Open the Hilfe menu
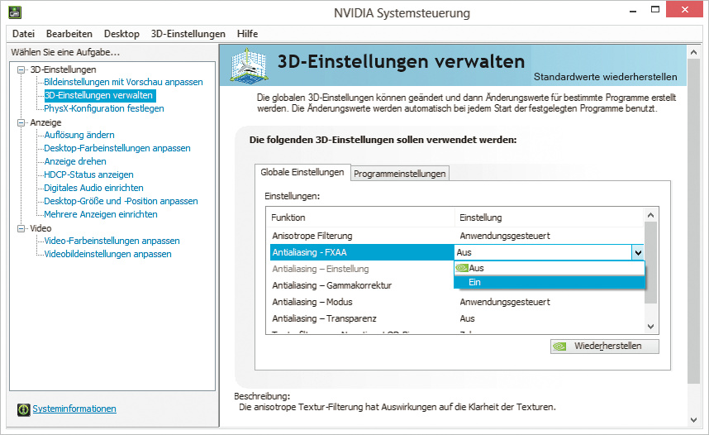 click(x=247, y=34)
